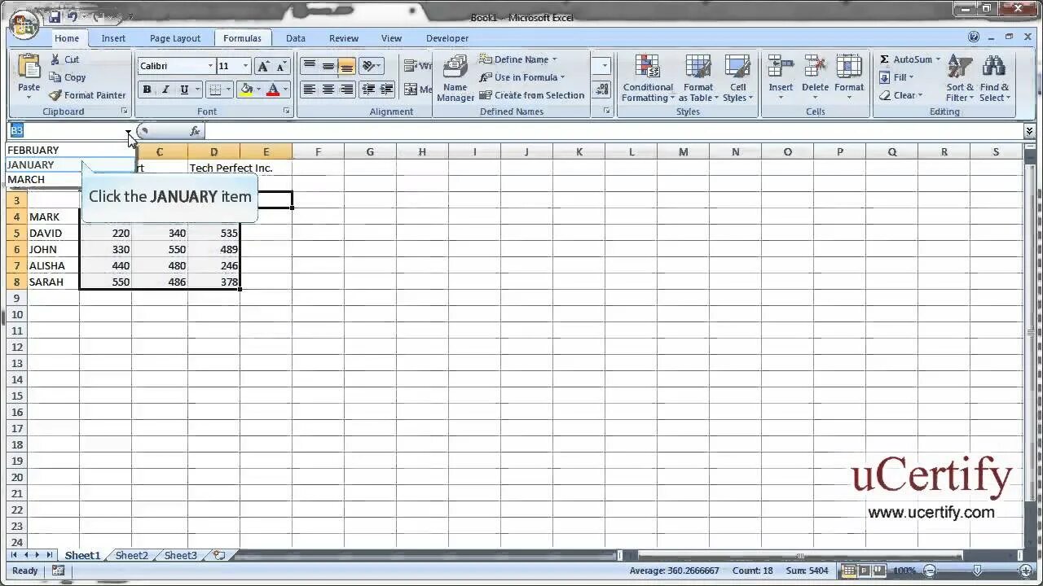
Task: Click the Find & Select binoculars
Action: click(995, 79)
